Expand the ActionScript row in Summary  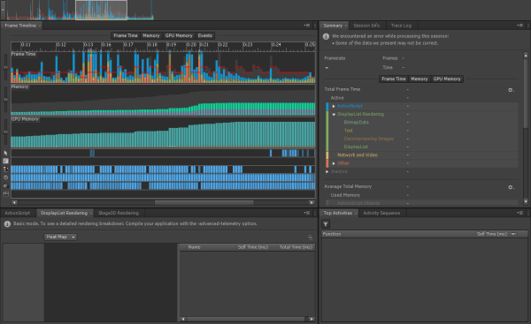tap(334, 106)
